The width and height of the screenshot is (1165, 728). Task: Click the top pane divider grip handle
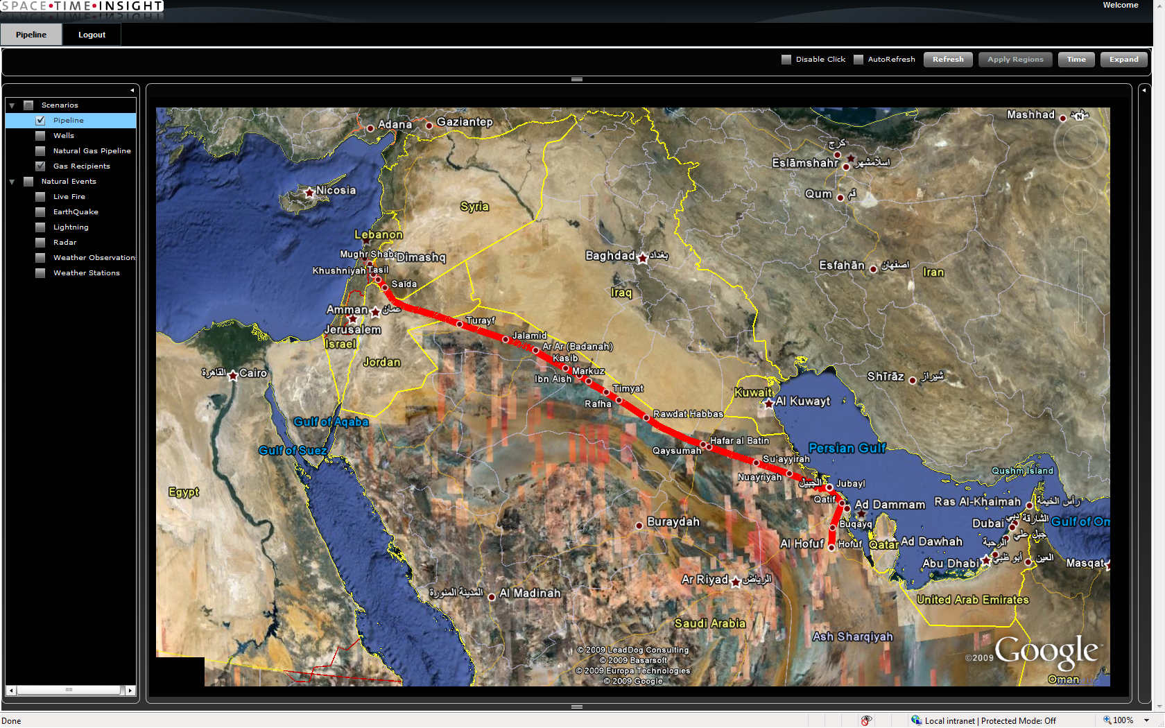[x=577, y=80]
